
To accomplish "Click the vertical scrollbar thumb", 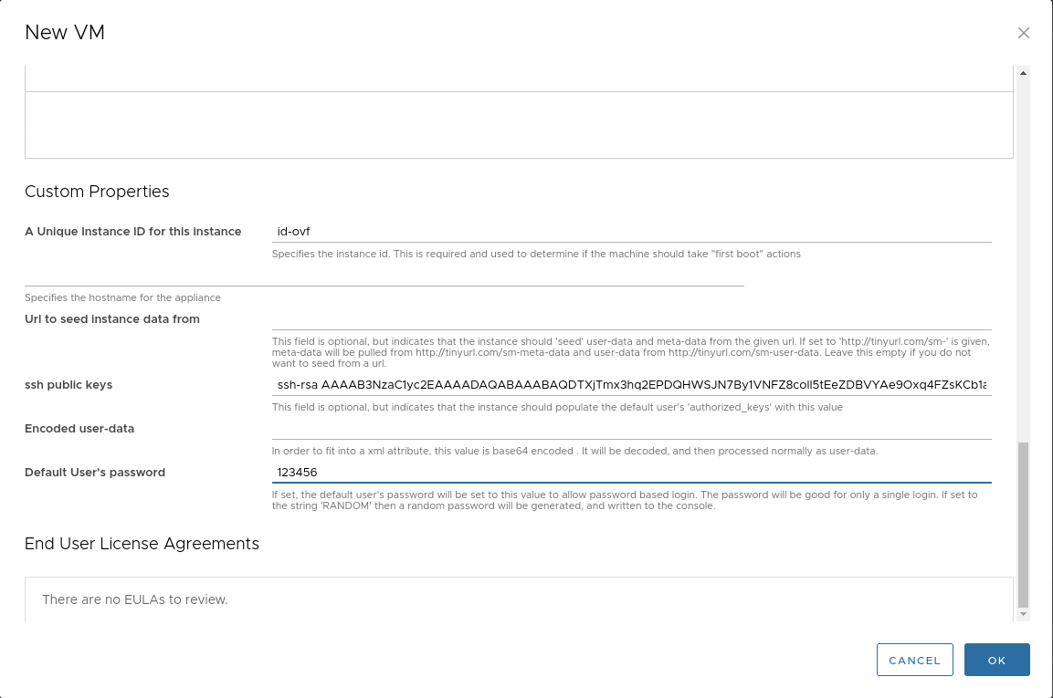I will click(1023, 525).
